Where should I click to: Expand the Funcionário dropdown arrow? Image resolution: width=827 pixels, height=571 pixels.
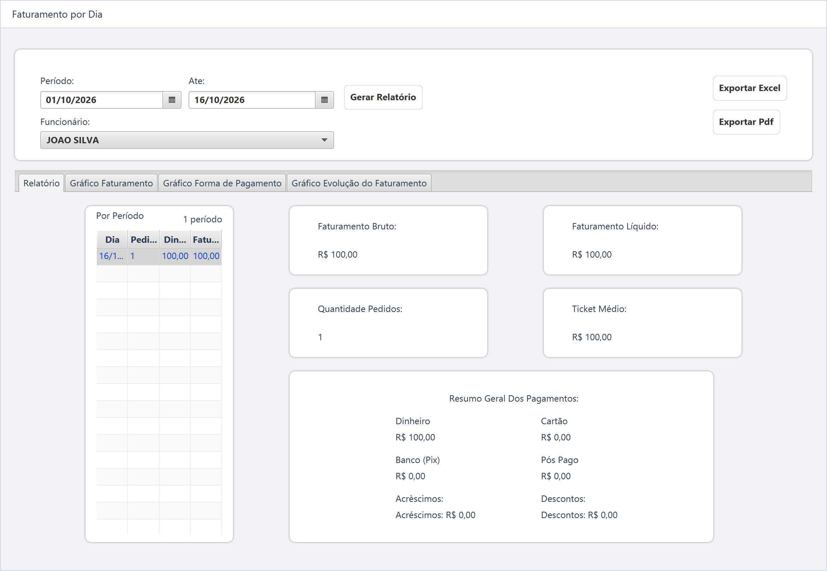[x=325, y=140]
